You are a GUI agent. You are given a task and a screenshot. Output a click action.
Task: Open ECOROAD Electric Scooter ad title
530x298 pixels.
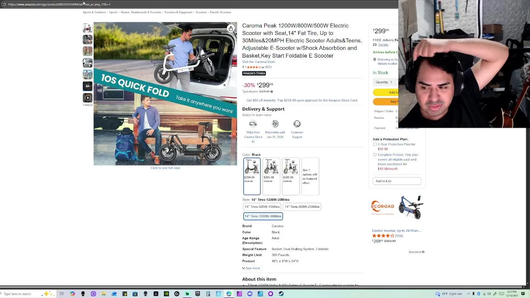[x=397, y=231]
